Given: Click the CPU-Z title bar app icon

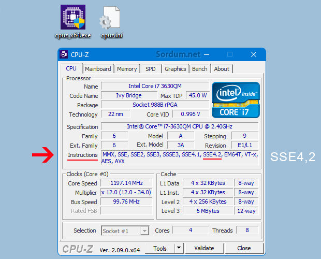Looking at the screenshot, I should (64, 54).
